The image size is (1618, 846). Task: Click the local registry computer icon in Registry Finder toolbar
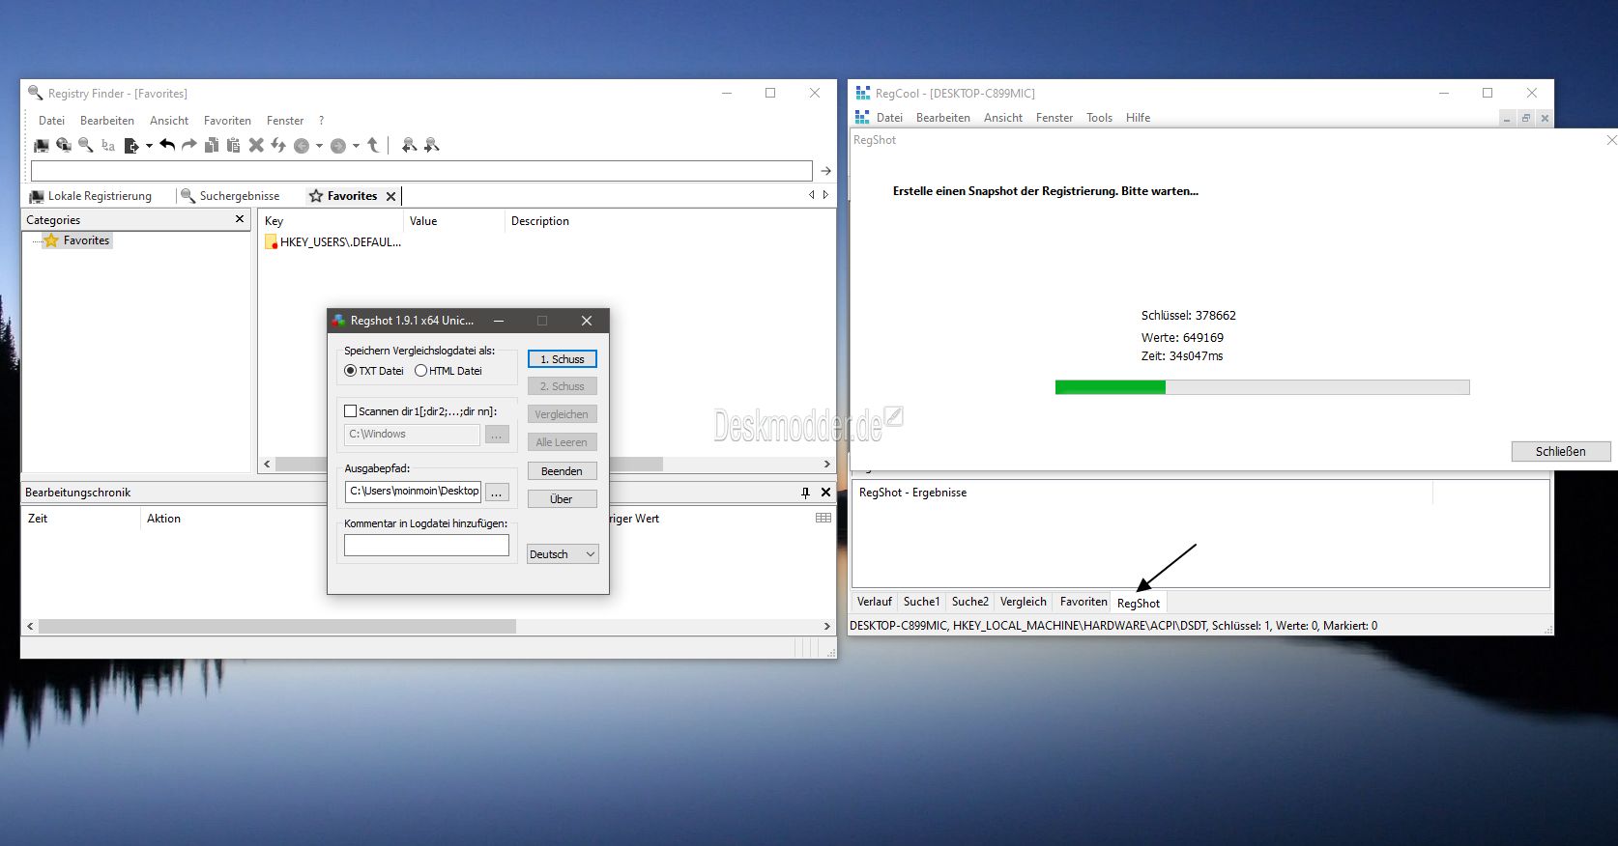point(42,145)
